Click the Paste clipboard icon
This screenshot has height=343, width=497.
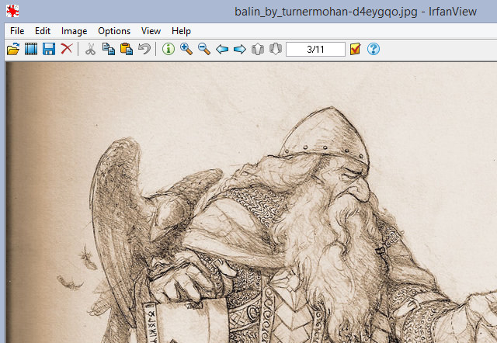pos(126,49)
